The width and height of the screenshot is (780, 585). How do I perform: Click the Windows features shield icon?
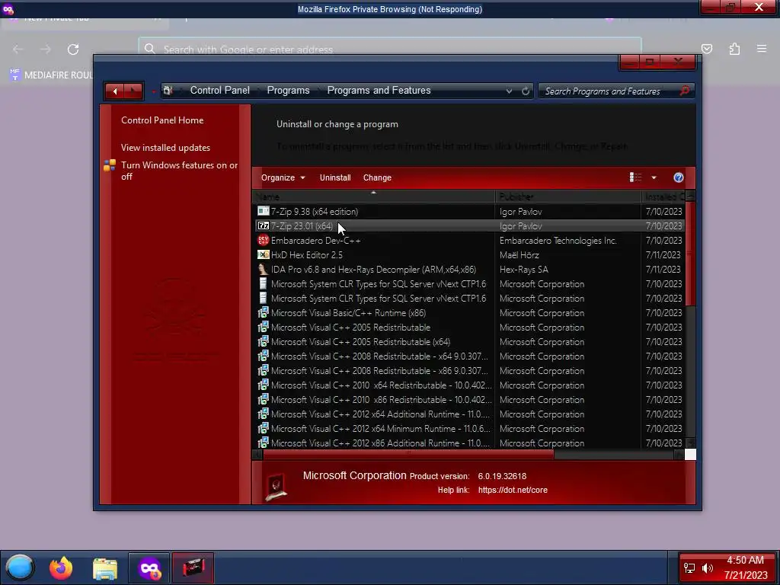pos(110,165)
